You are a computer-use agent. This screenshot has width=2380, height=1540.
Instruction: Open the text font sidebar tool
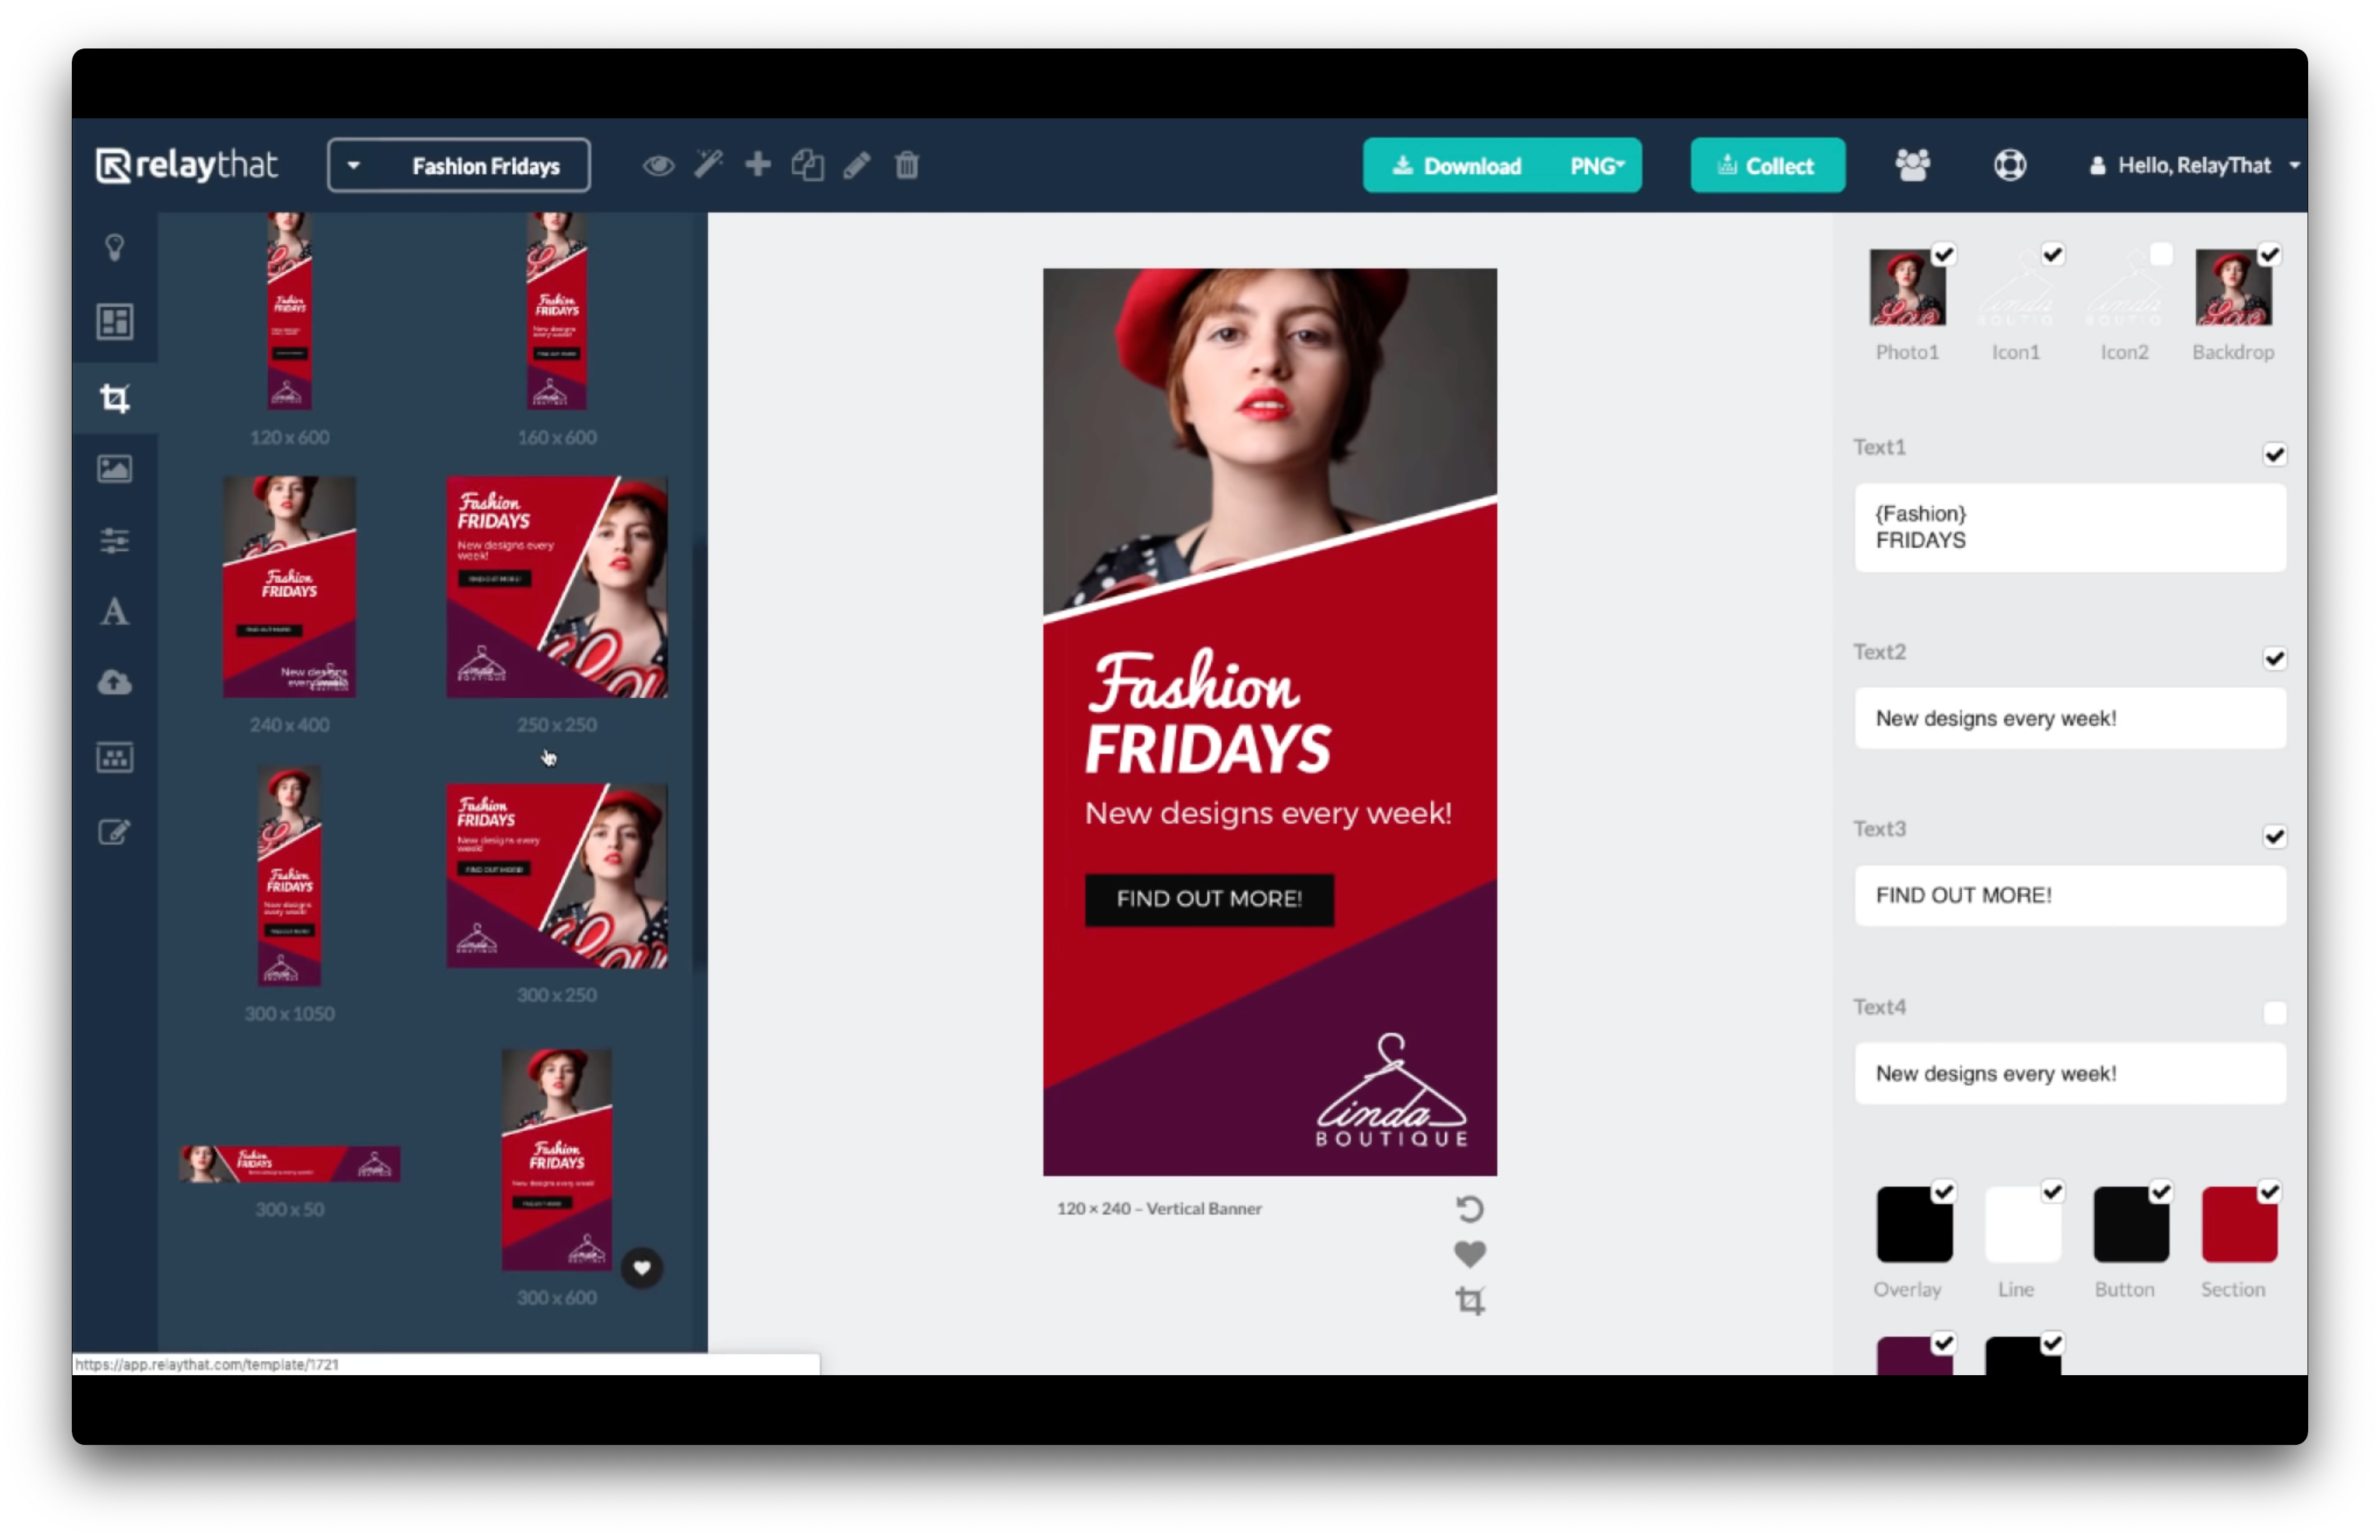point(114,612)
